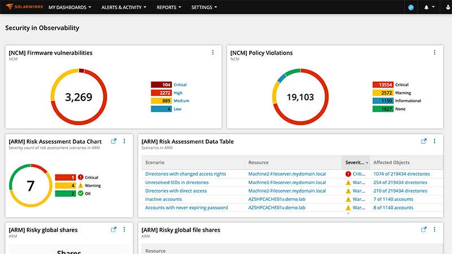
Task: Open 254 of 219434 directories link
Action: point(401,182)
